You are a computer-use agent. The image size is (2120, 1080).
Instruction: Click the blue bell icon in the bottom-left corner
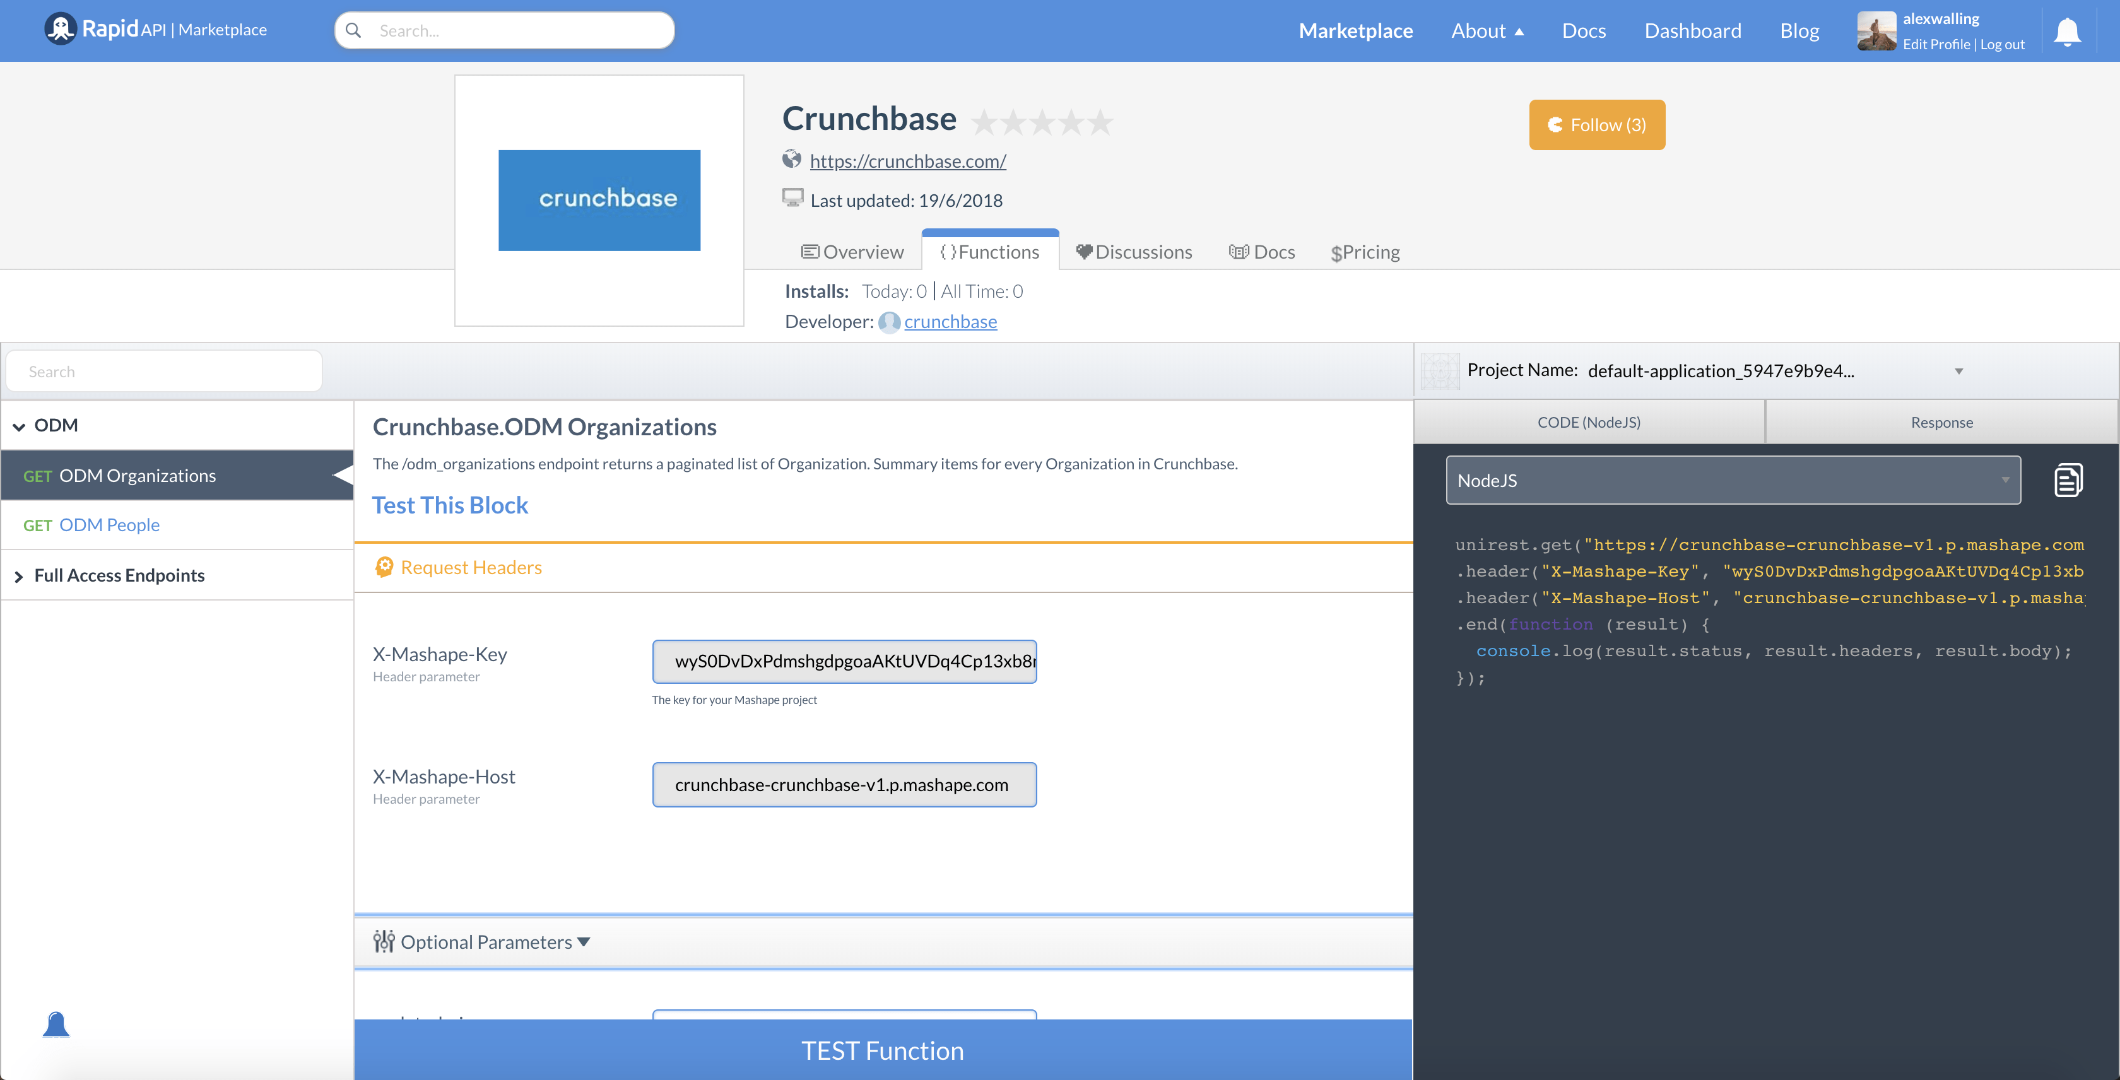[x=56, y=1024]
